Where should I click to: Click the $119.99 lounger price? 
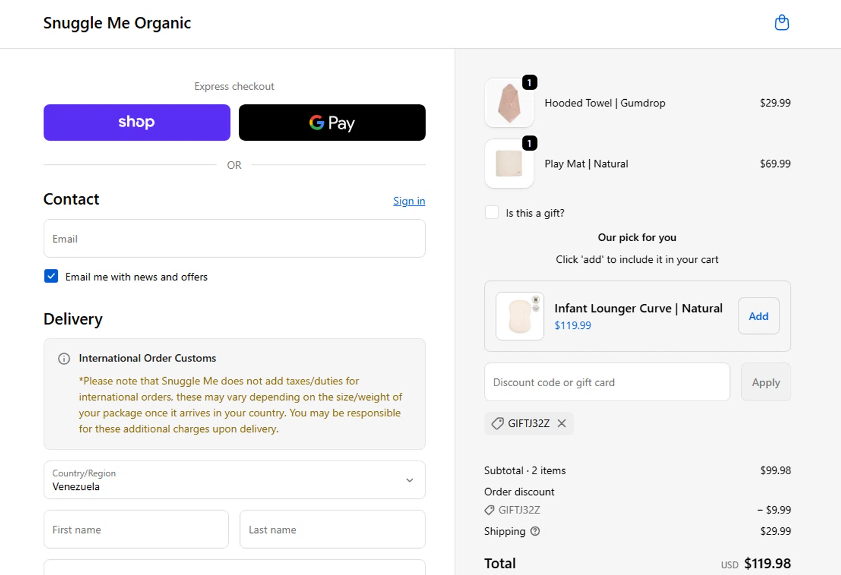pyautogui.click(x=572, y=326)
